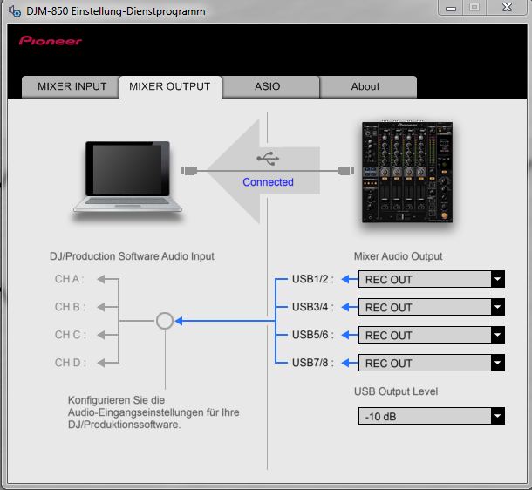Open the USB Output Level -10 dB dropdown

(x=431, y=416)
